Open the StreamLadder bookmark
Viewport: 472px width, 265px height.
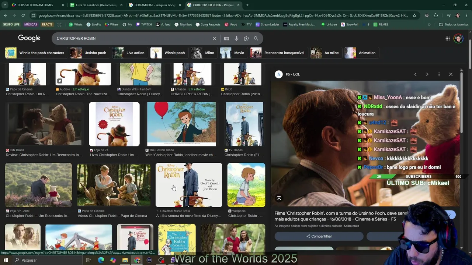click(267, 25)
